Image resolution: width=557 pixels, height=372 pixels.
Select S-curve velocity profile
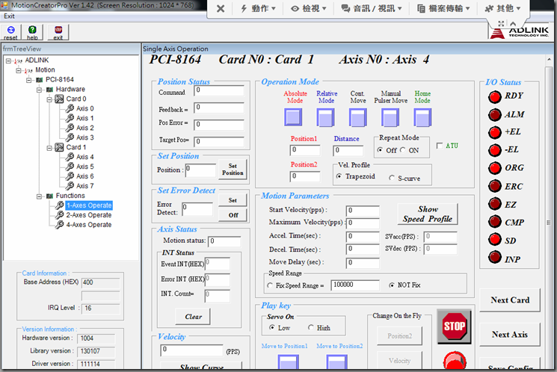392,178
